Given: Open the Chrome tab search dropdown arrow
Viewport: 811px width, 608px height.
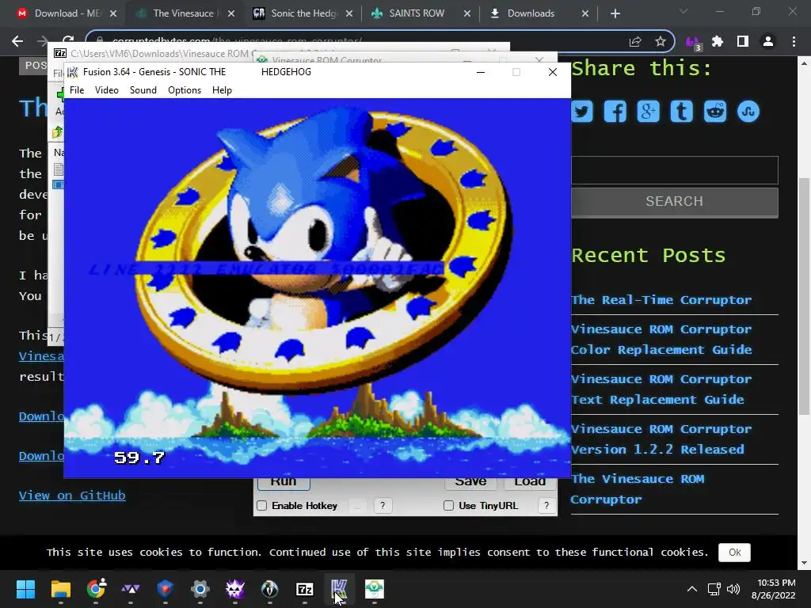Looking at the screenshot, I should pyautogui.click(x=683, y=11).
